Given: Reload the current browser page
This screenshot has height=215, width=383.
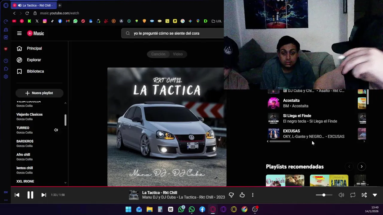Looking at the screenshot, I should 27,13.
